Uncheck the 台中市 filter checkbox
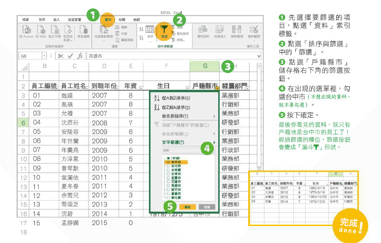Screen dimensions: 381x243 (x=168, y=162)
